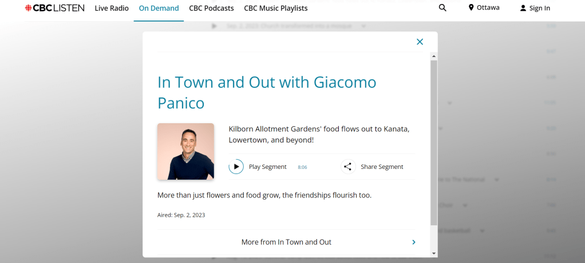The height and width of the screenshot is (263, 585).
Task: Click the Sign In person icon
Action: click(x=523, y=8)
